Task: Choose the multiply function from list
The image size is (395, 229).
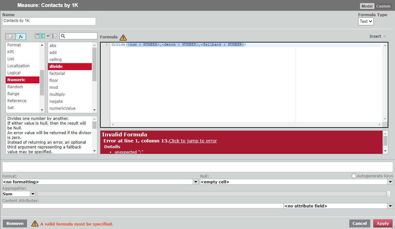Action: click(x=57, y=94)
